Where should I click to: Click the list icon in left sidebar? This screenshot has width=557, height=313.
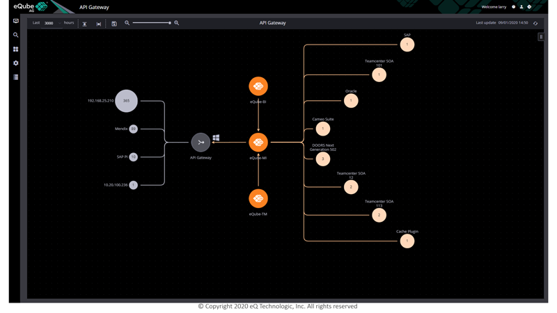point(15,77)
